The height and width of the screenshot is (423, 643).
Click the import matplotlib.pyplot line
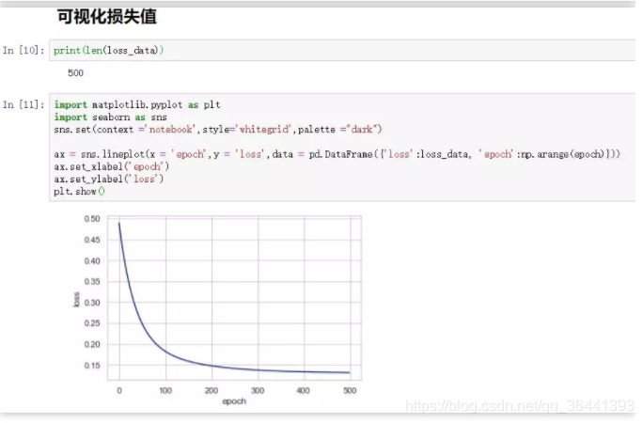click(x=137, y=105)
